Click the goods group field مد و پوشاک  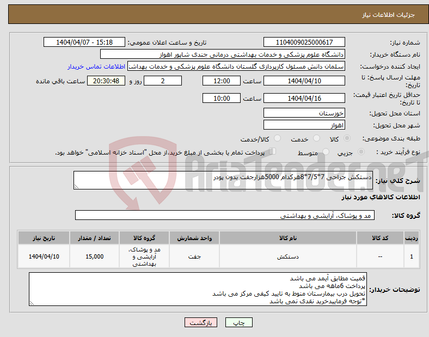(x=225, y=215)
